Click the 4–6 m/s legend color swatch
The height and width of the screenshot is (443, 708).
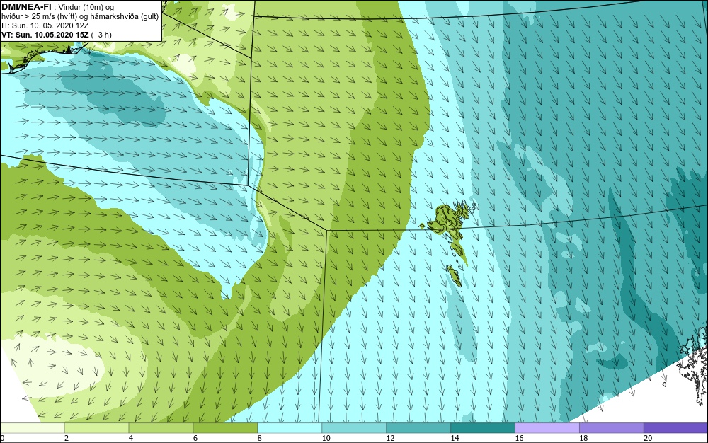(x=161, y=428)
